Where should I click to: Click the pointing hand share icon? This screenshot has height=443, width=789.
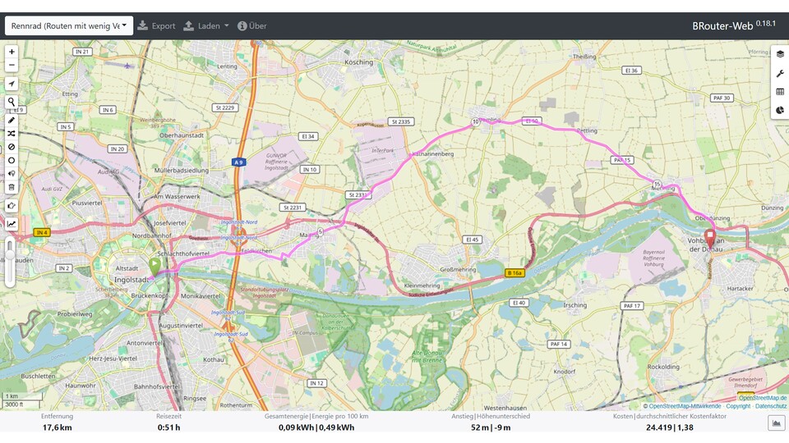pos(11,206)
